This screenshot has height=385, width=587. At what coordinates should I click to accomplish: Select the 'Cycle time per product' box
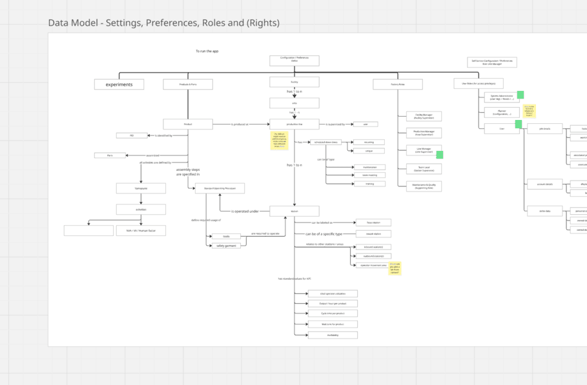click(333, 313)
